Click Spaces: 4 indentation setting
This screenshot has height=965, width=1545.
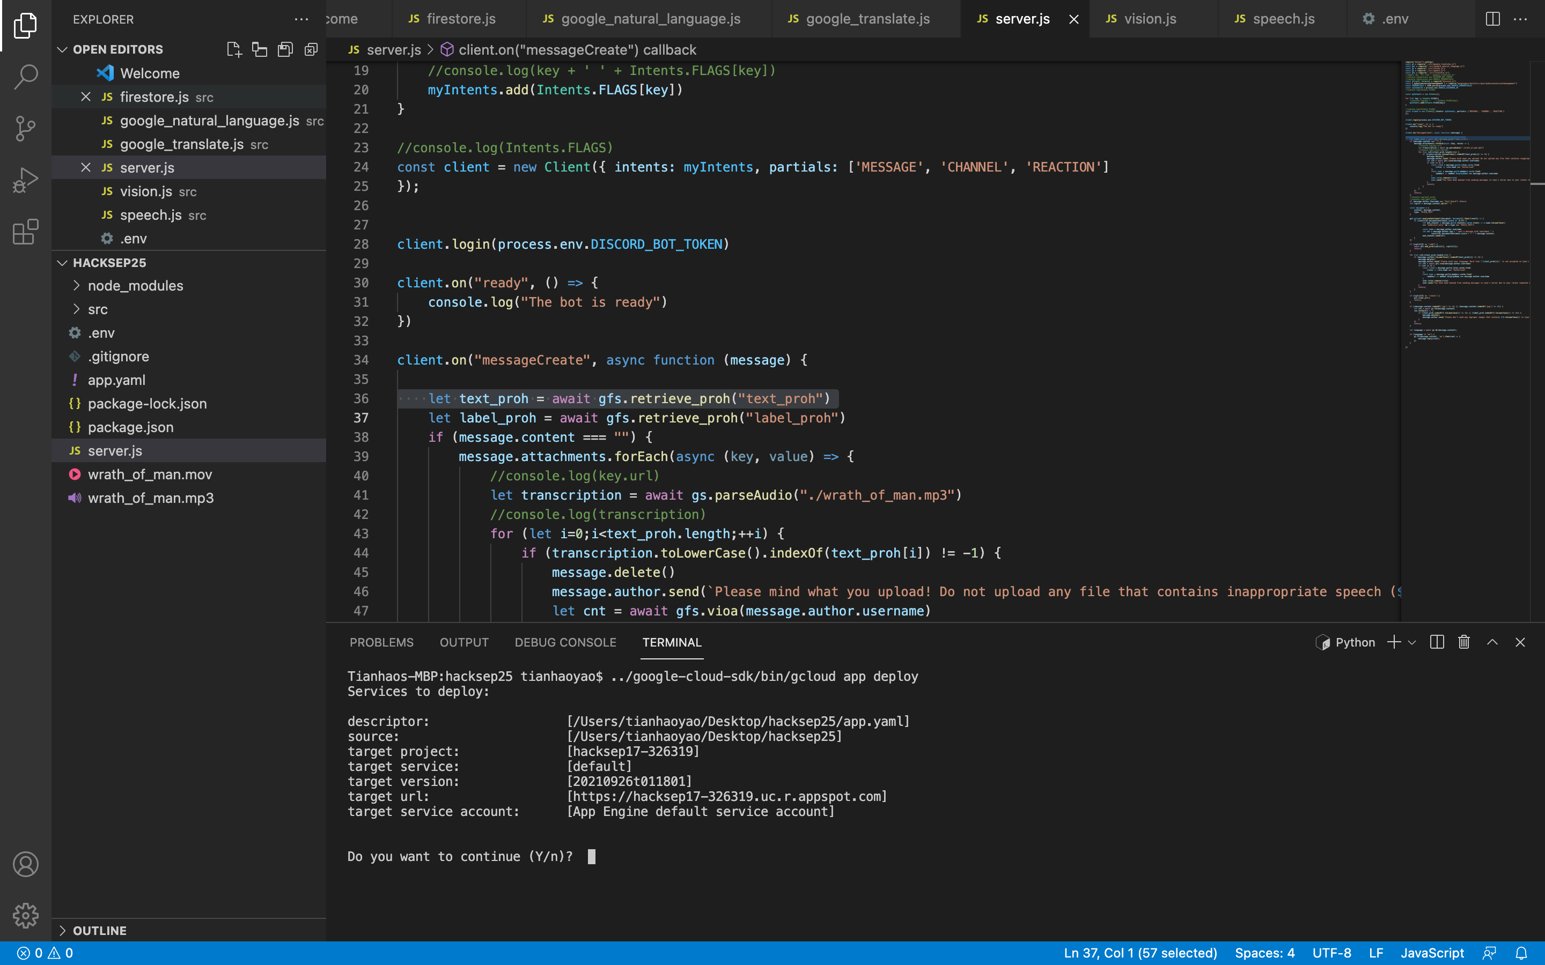[x=1264, y=953]
